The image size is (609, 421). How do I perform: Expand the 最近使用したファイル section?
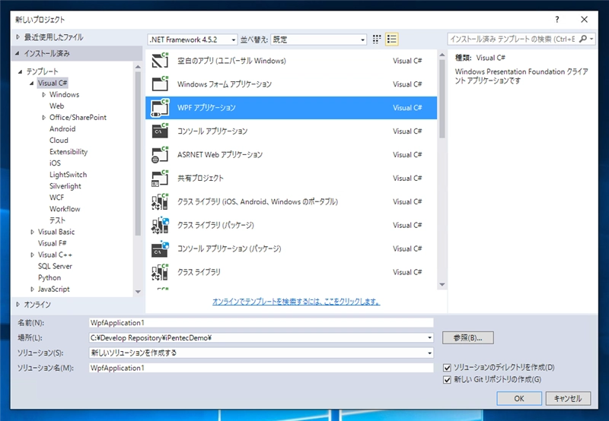coord(18,37)
